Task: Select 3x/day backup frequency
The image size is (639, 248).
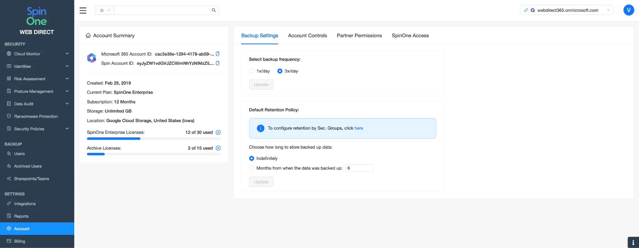Action: 280,71
